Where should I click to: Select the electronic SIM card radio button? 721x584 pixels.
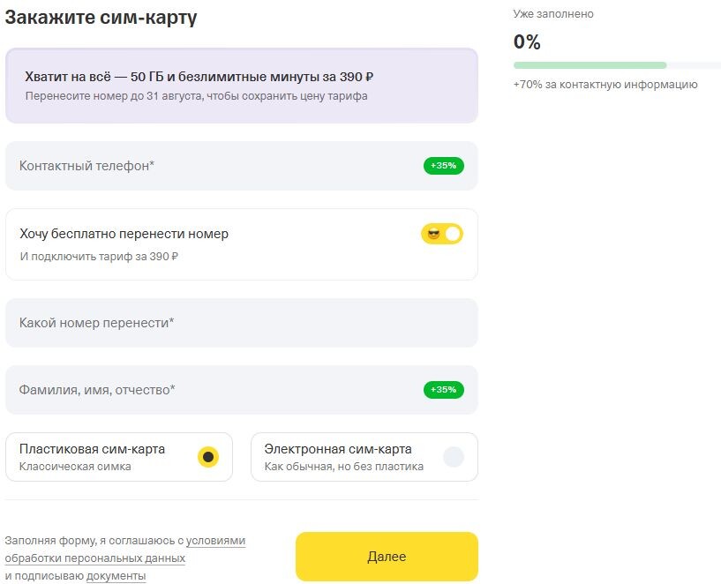pyautogui.click(x=453, y=457)
